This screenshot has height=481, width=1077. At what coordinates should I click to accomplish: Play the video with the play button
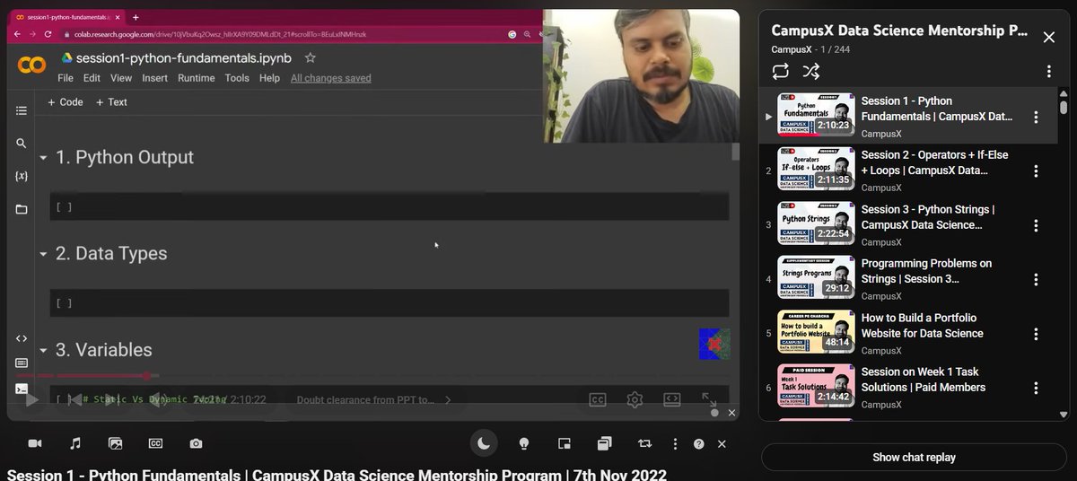[x=31, y=400]
